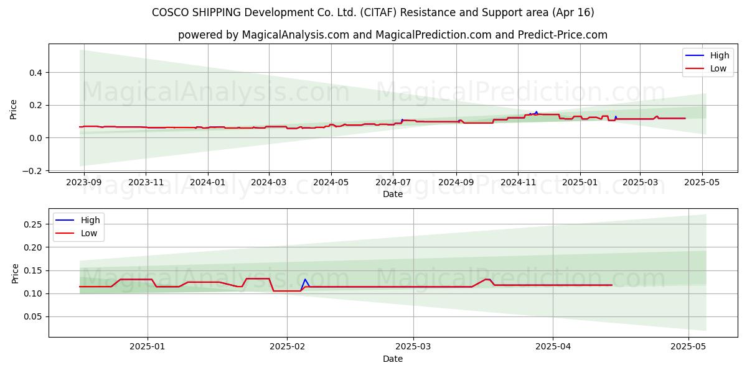Click the 2025-04 tick label on bottom chart
Image resolution: width=747 pixels, height=373 pixels.
pyautogui.click(x=553, y=347)
